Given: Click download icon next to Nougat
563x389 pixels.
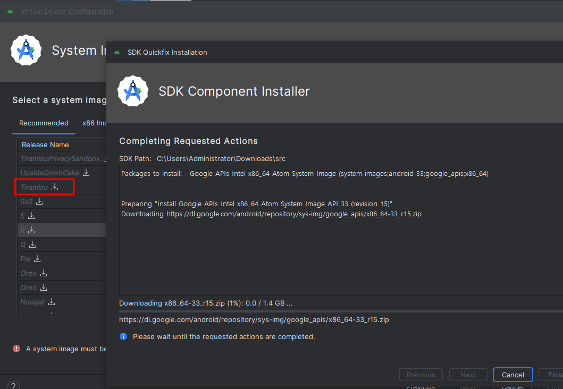Looking at the screenshot, I should [52, 302].
